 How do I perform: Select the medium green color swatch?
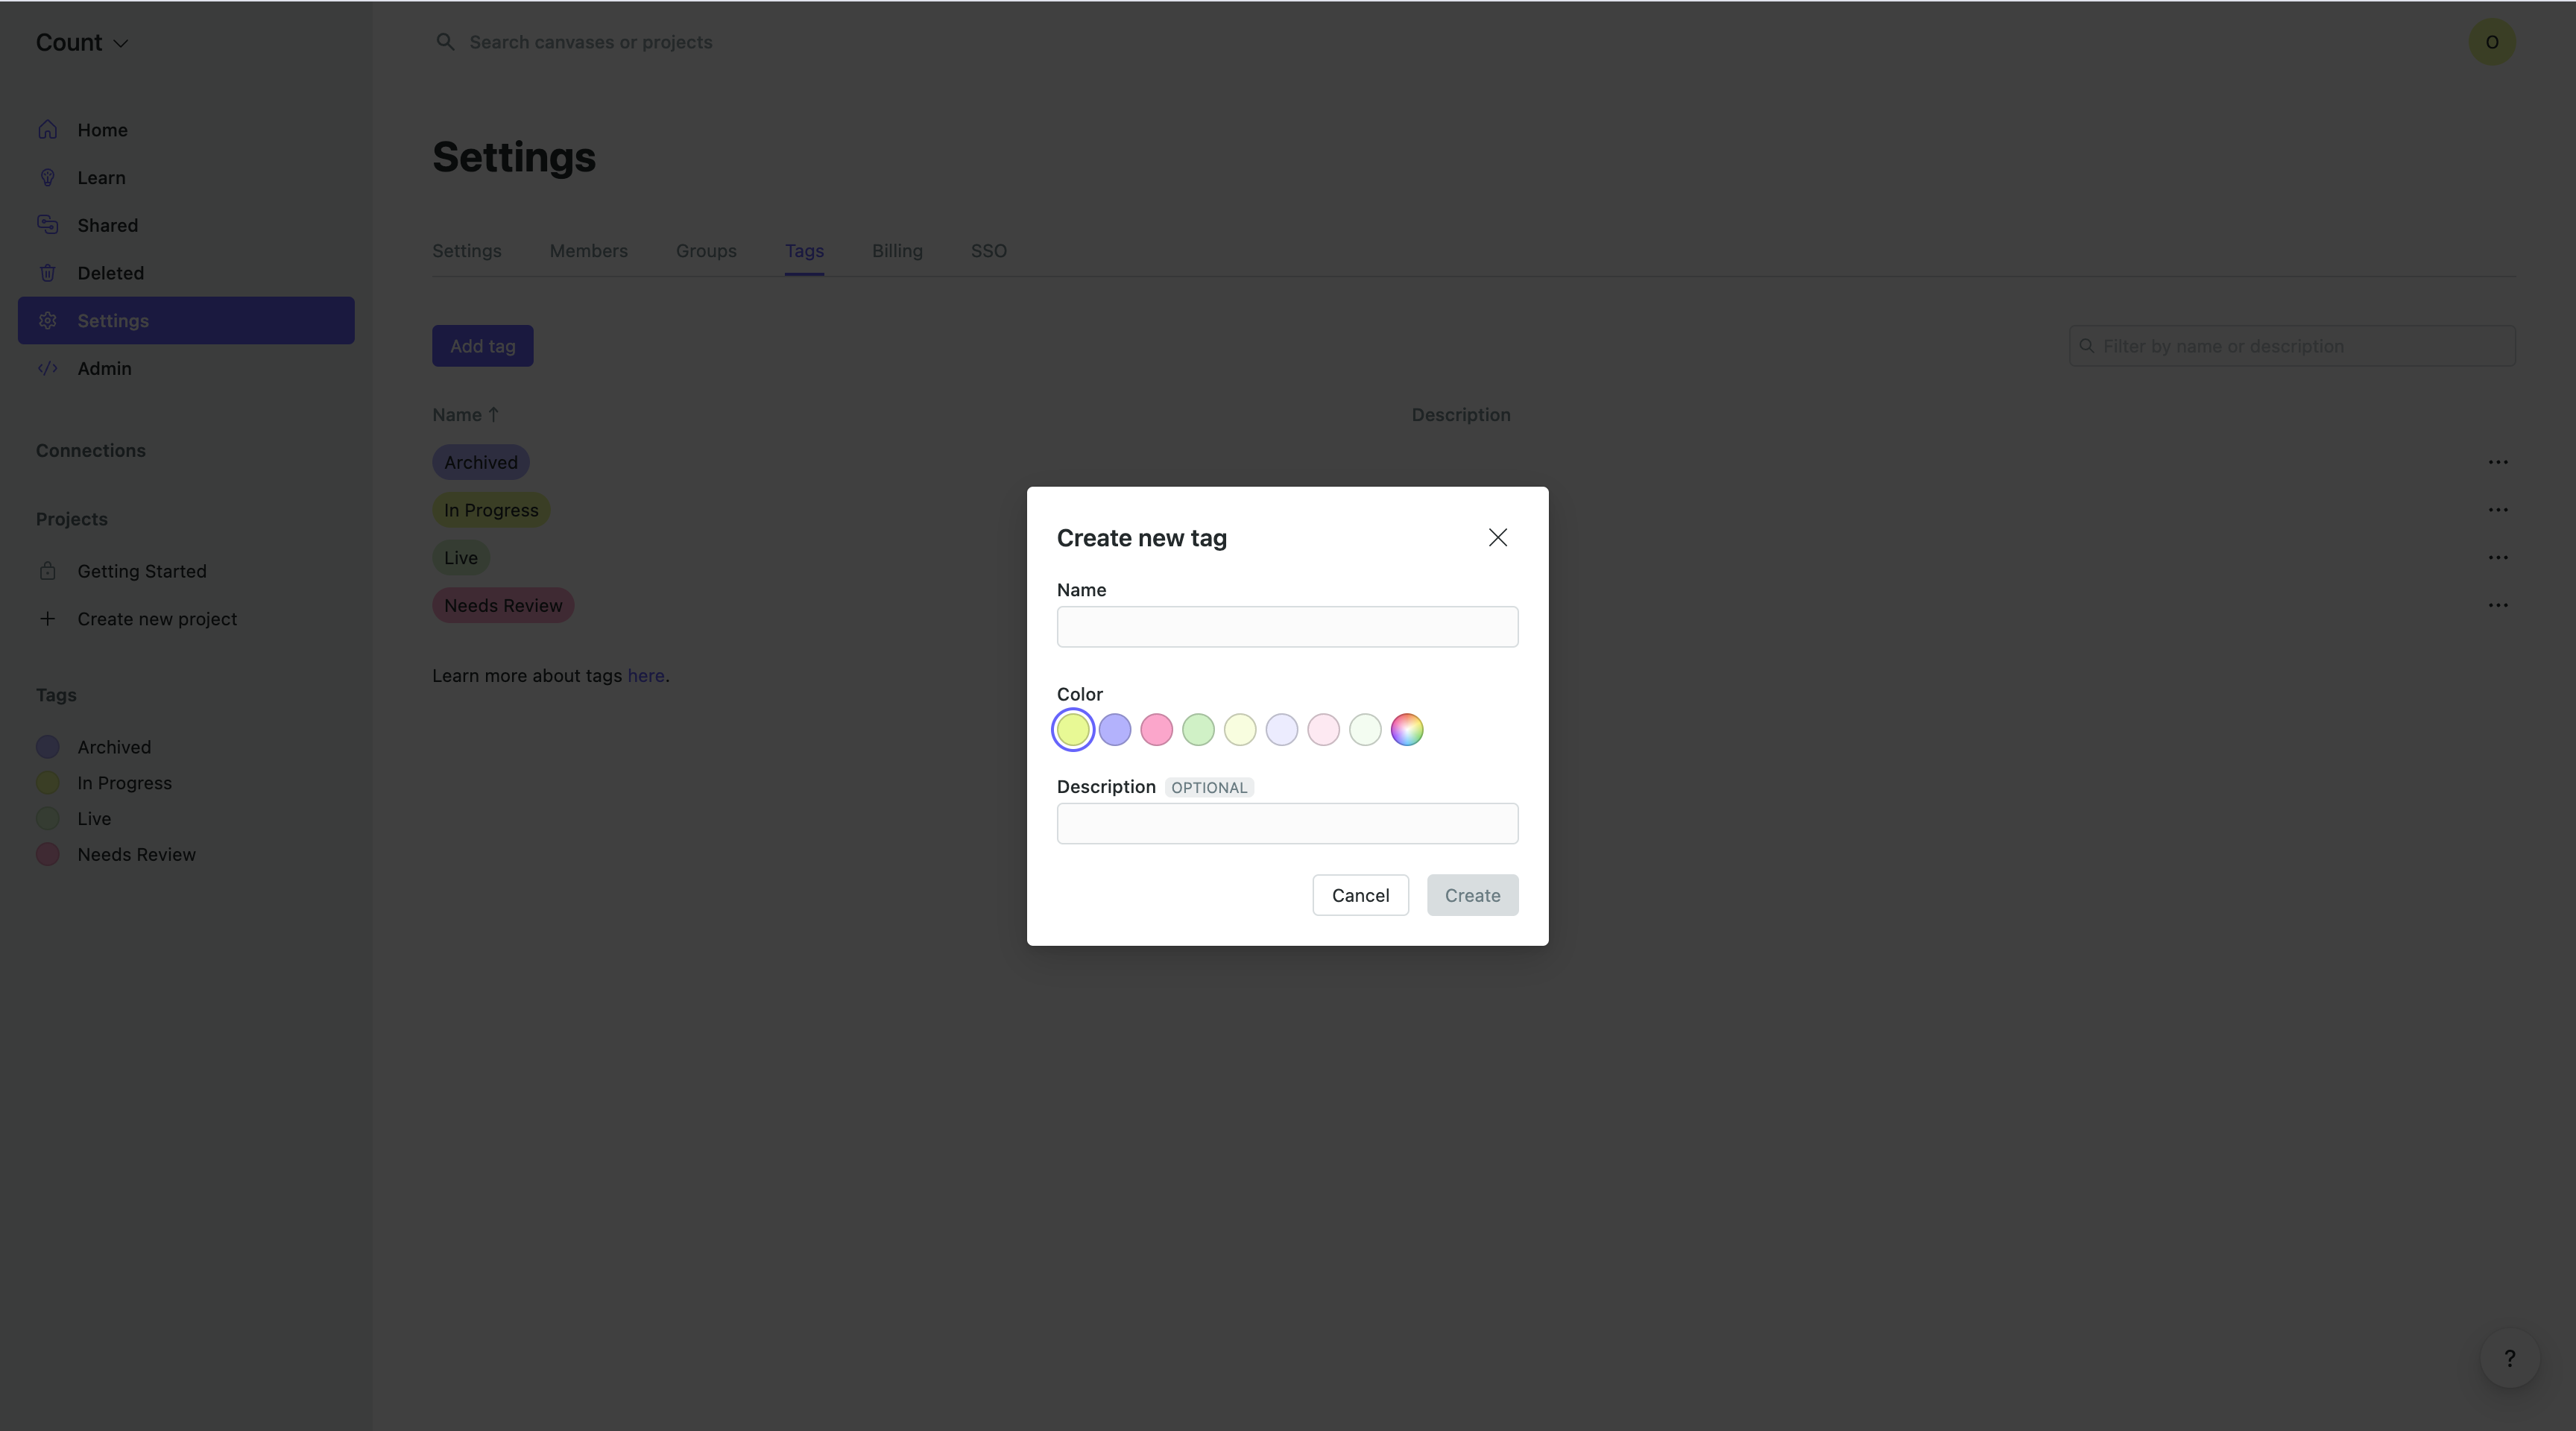[x=1198, y=730]
